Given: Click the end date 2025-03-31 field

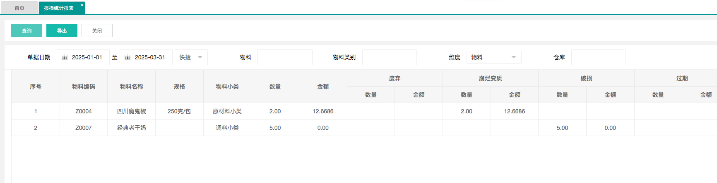Looking at the screenshot, I should (x=150, y=57).
